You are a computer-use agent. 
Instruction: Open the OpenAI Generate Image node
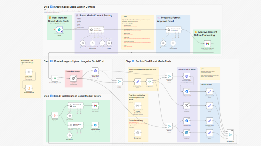tap(73, 78)
